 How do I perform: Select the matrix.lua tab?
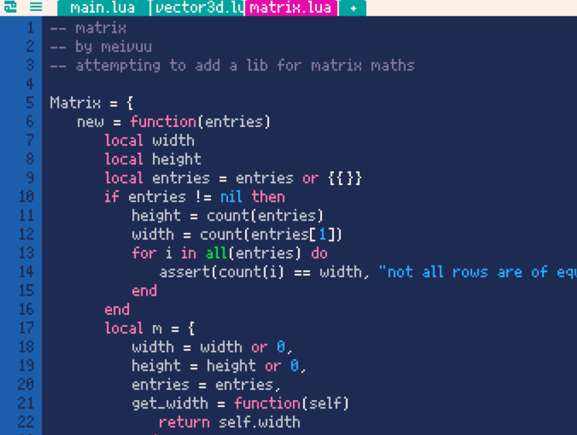[291, 8]
